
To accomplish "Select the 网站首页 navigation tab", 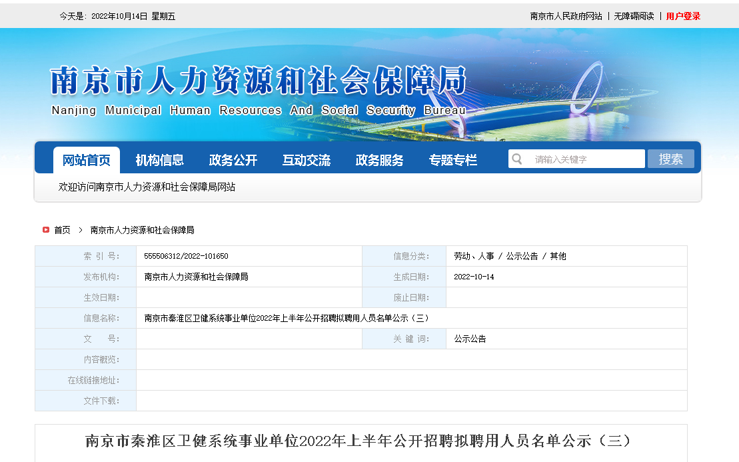I will [87, 160].
